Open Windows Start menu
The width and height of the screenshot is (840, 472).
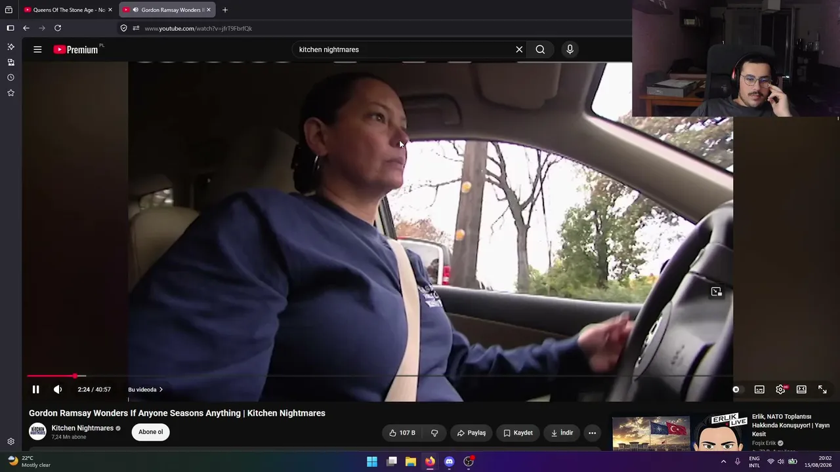click(372, 462)
